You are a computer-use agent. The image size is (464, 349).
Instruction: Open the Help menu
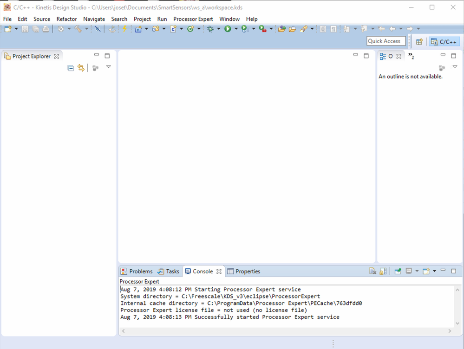pyautogui.click(x=252, y=19)
